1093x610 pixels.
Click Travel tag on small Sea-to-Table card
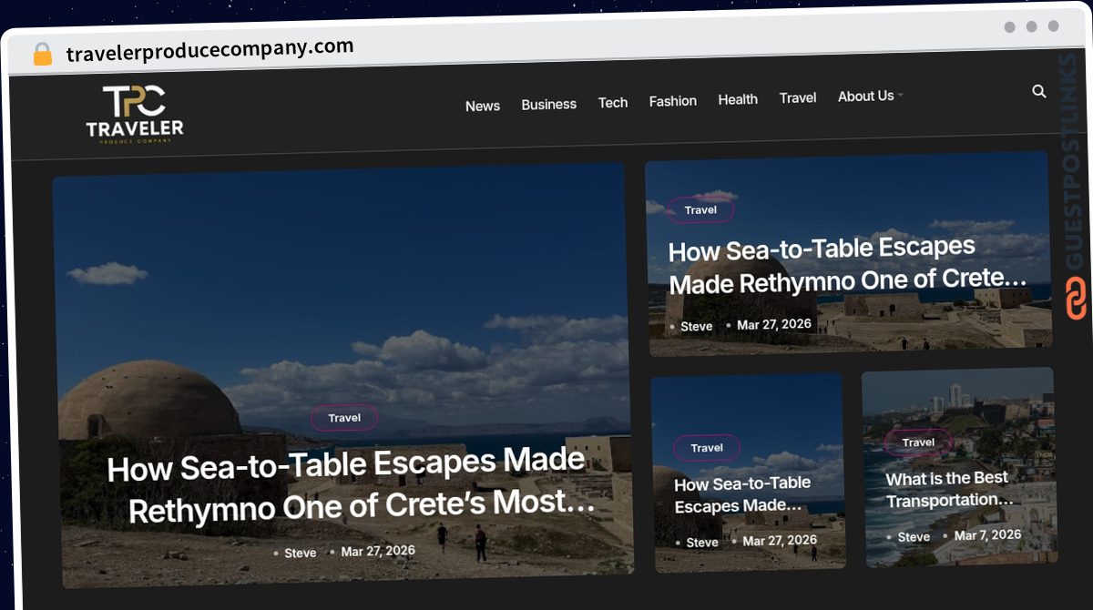(x=707, y=447)
